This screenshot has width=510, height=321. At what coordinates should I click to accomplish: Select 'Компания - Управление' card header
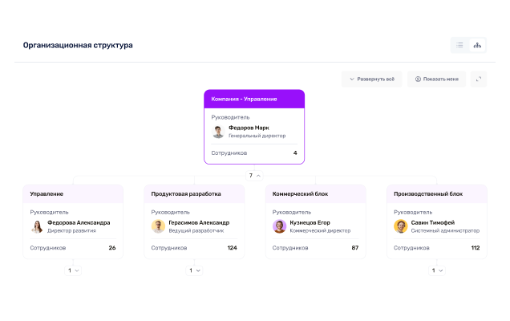click(x=253, y=99)
